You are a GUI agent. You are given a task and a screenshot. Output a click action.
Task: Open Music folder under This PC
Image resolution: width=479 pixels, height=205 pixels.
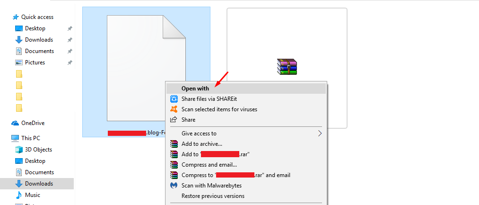[32, 195]
